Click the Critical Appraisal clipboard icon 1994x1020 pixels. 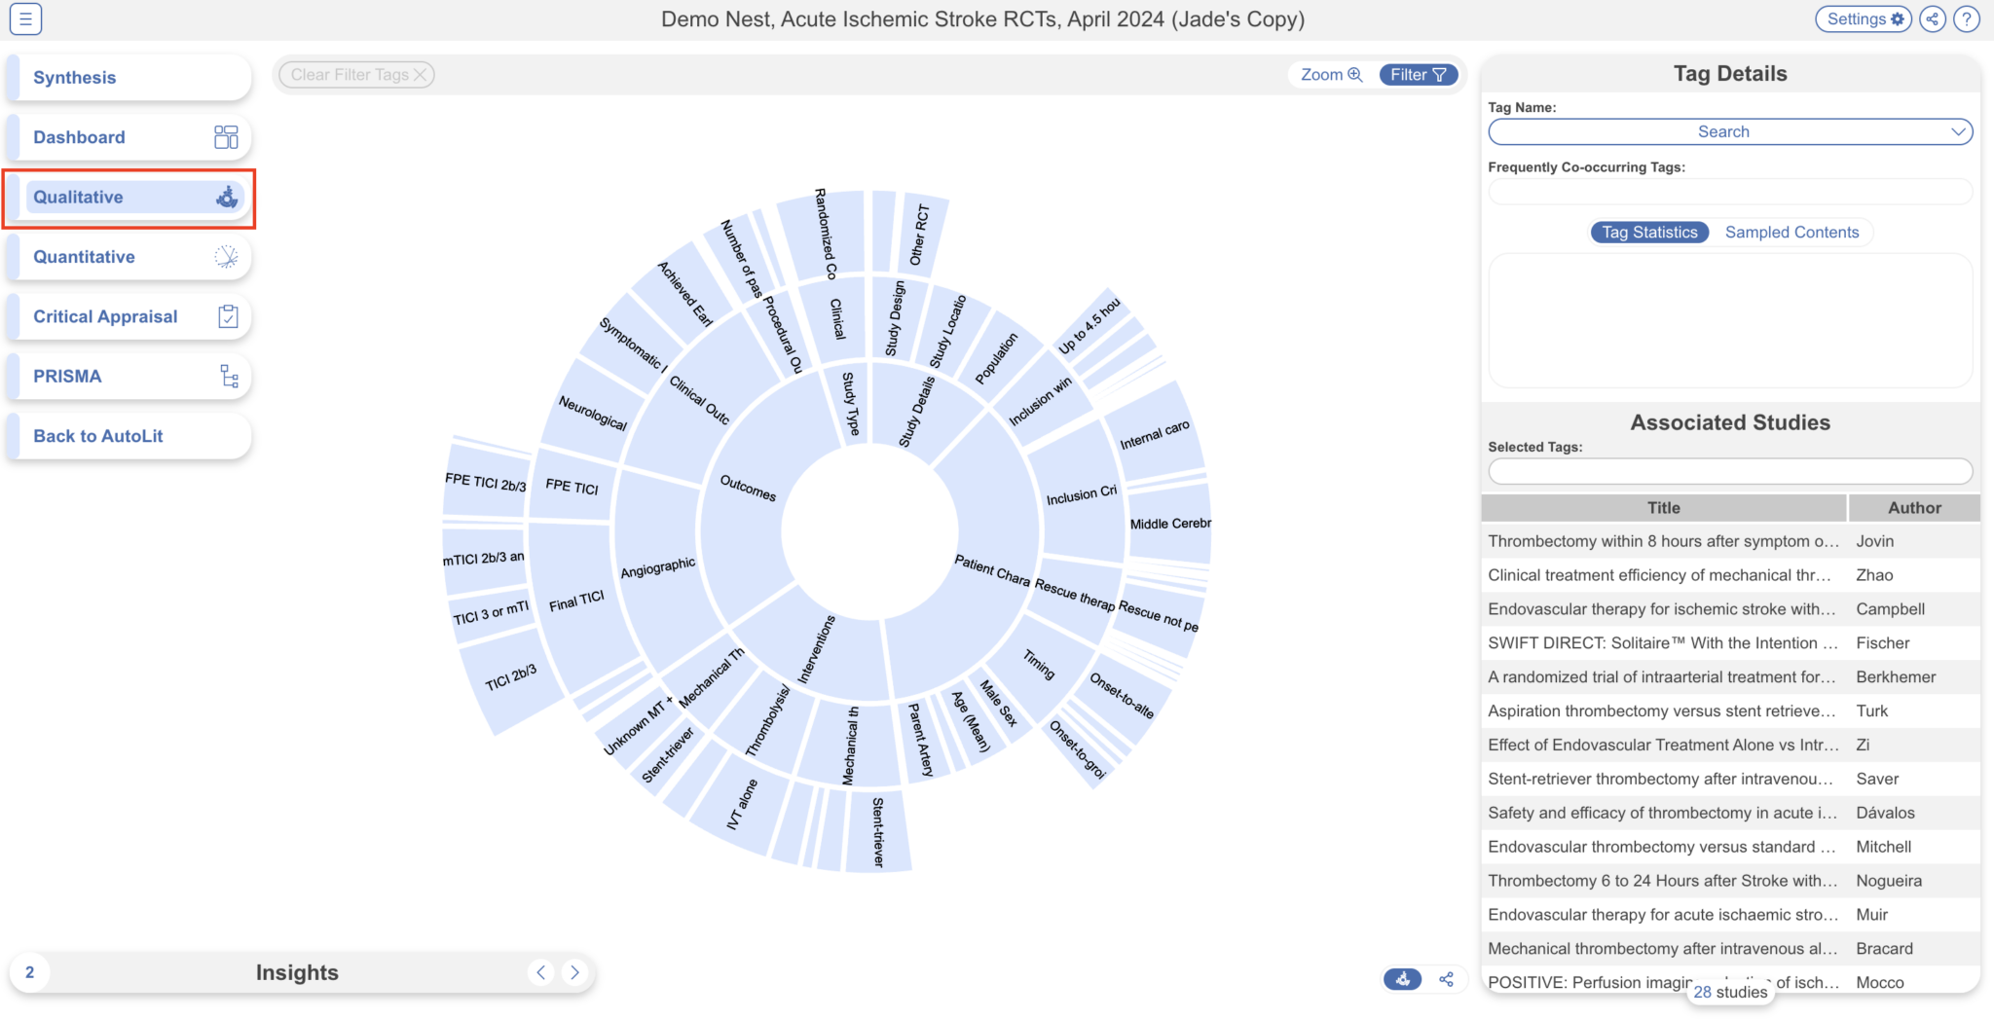coord(229,316)
